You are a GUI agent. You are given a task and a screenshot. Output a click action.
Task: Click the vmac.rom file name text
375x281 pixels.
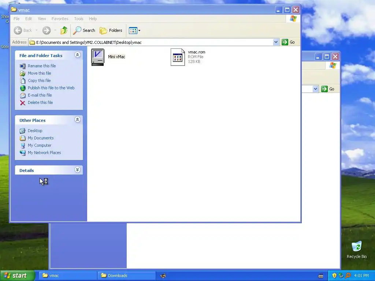[x=197, y=52]
